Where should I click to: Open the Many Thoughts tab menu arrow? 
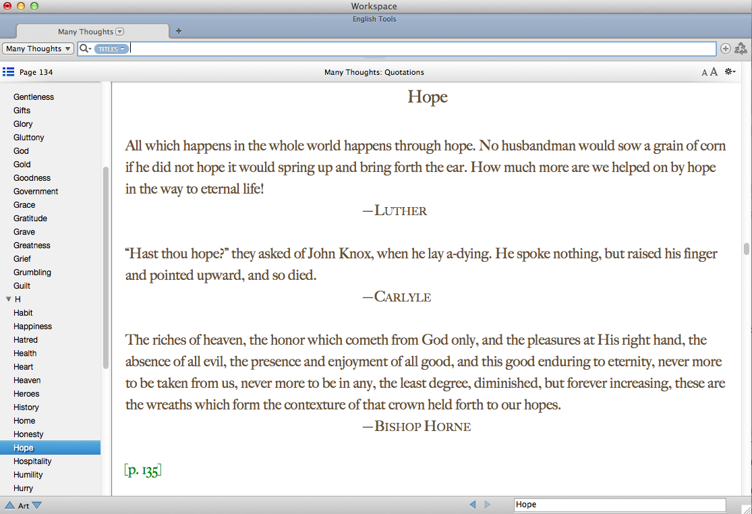click(x=120, y=32)
